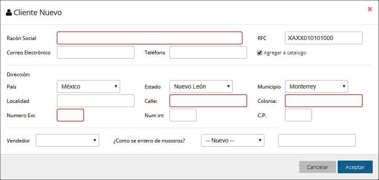Open the País dropdown showing México

89,86
